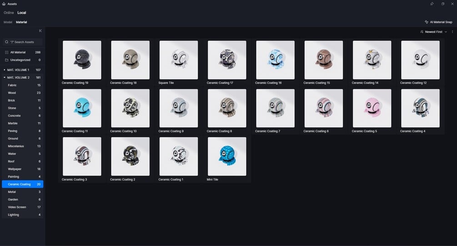Select the Wallpaper category

[x=22, y=169]
